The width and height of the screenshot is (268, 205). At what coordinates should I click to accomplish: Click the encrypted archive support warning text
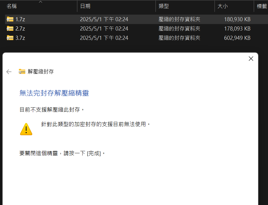pyautogui.click(x=96, y=124)
